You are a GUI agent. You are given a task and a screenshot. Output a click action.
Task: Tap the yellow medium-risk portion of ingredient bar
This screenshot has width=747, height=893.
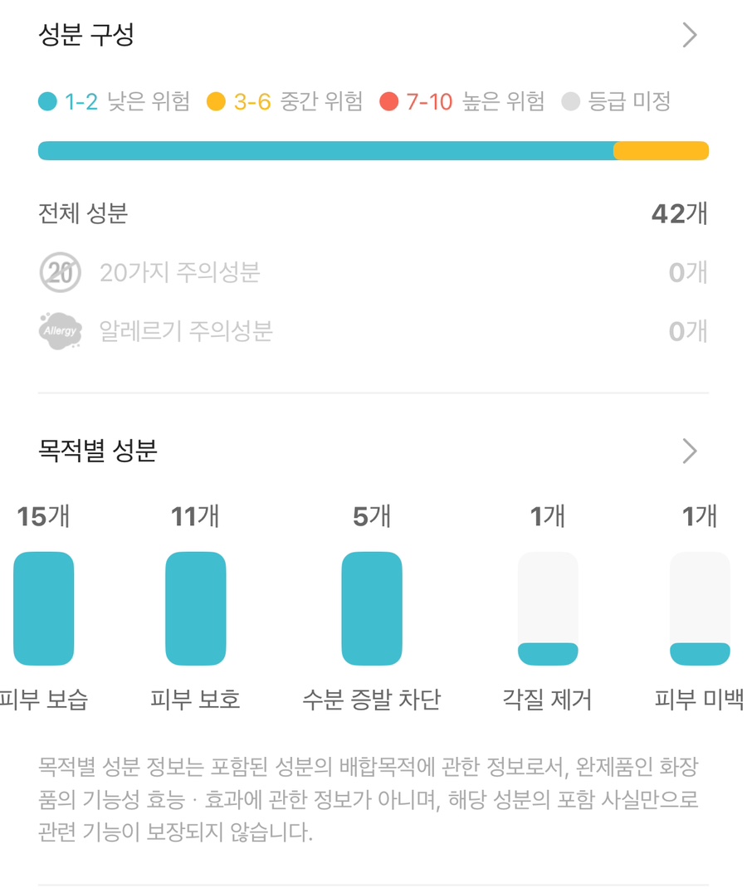click(661, 151)
